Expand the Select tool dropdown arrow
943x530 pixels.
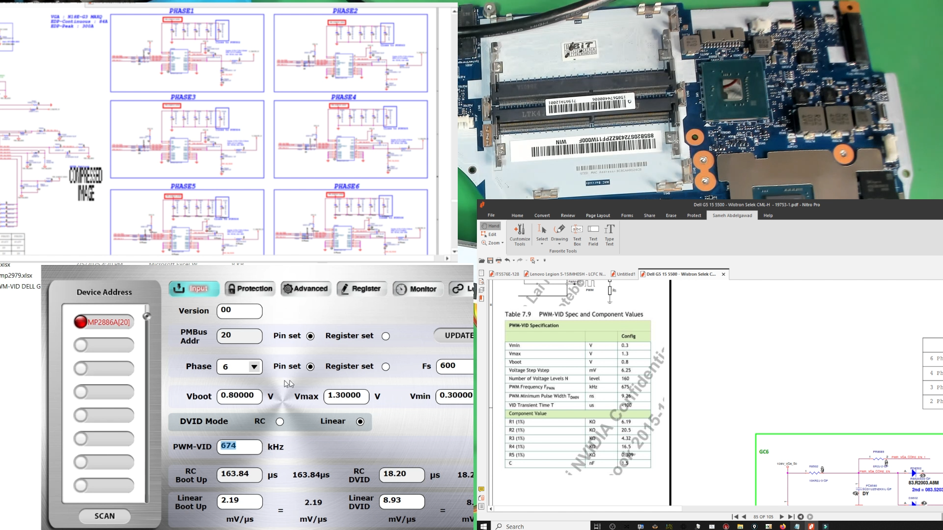tap(542, 244)
